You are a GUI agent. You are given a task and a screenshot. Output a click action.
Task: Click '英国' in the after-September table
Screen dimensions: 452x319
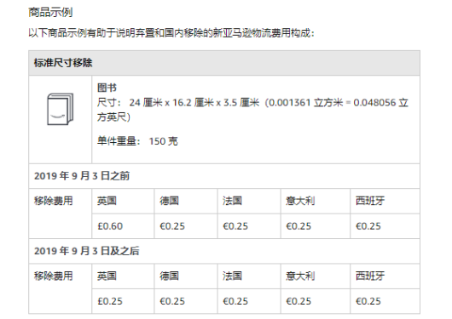tap(107, 276)
